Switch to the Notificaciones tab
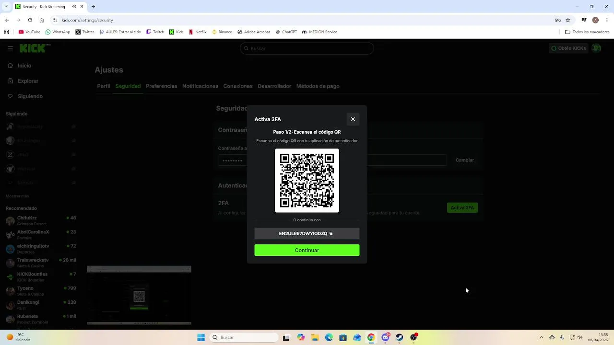The width and height of the screenshot is (614, 345). point(200,86)
